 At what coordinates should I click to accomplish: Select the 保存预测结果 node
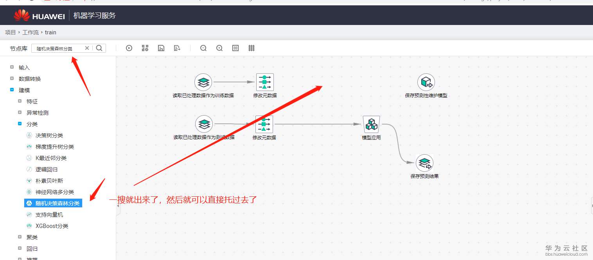point(424,163)
